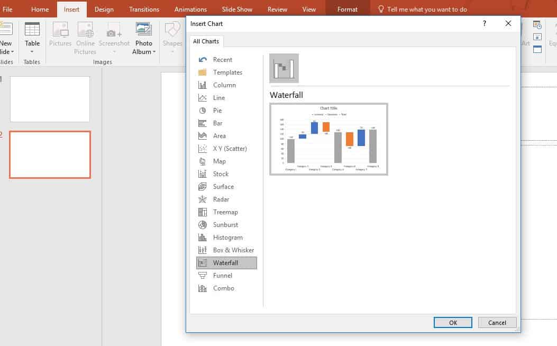Viewport: 557px width, 346px height.
Task: Click the Tell me what you want to do box
Action: click(423, 8)
